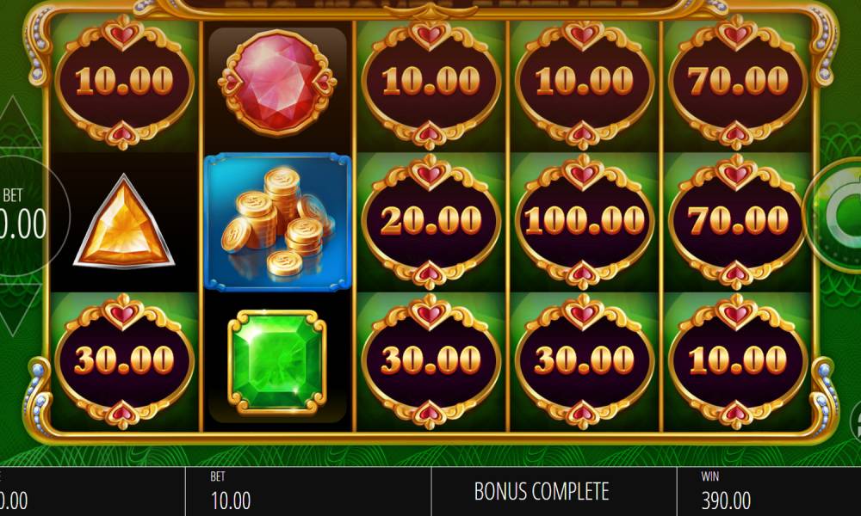Click the WIN 390.00 display
861x516 pixels.
coord(769,491)
